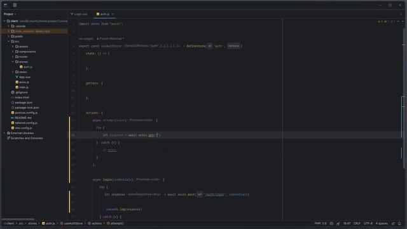The image size is (407, 229).
Task: Expand the assets folder
Action: (13, 46)
